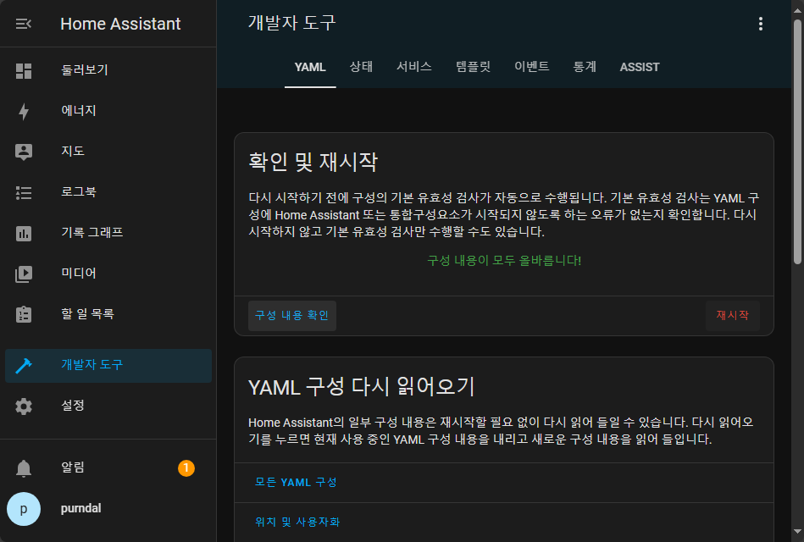Switch to the ASSIST tab
The image size is (804, 542).
[x=640, y=67]
